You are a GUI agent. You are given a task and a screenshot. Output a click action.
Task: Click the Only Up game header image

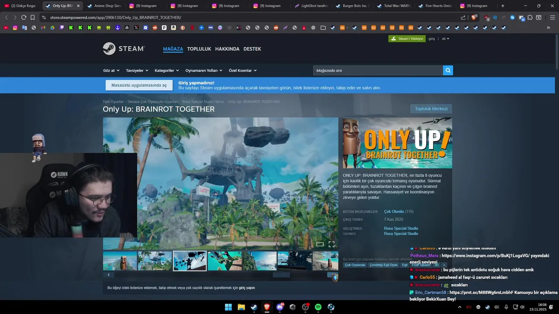tap(397, 143)
